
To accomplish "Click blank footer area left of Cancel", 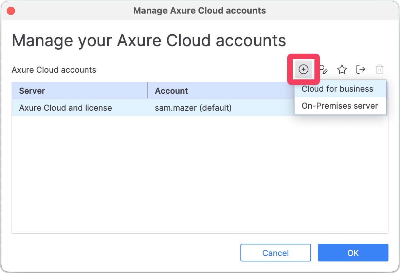I will click(119, 253).
